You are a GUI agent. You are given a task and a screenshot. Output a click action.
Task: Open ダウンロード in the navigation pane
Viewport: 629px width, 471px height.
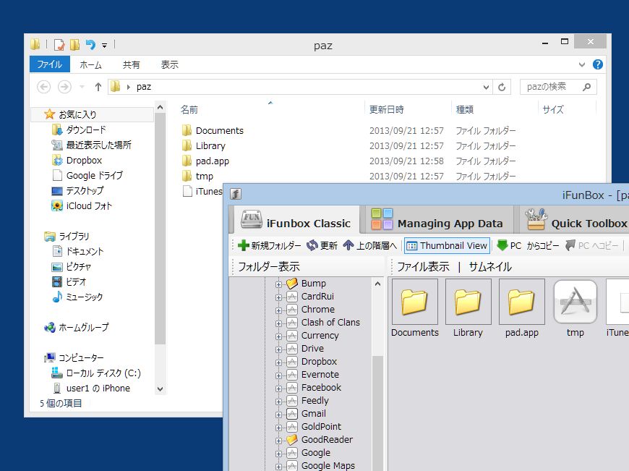(85, 130)
